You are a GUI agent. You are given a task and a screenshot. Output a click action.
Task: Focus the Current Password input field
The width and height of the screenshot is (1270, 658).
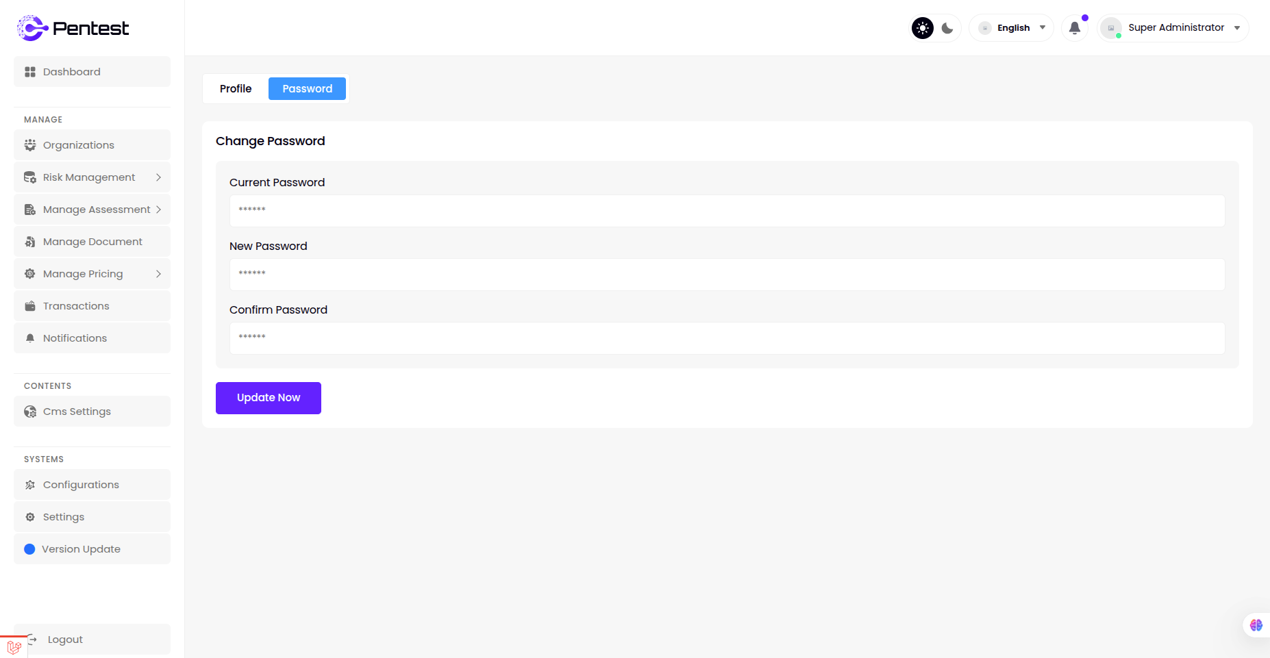click(727, 211)
